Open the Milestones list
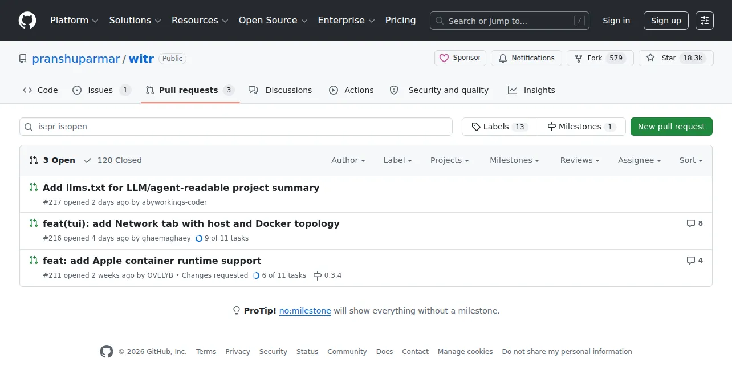Viewport: 732px width, 382px height. (x=581, y=127)
